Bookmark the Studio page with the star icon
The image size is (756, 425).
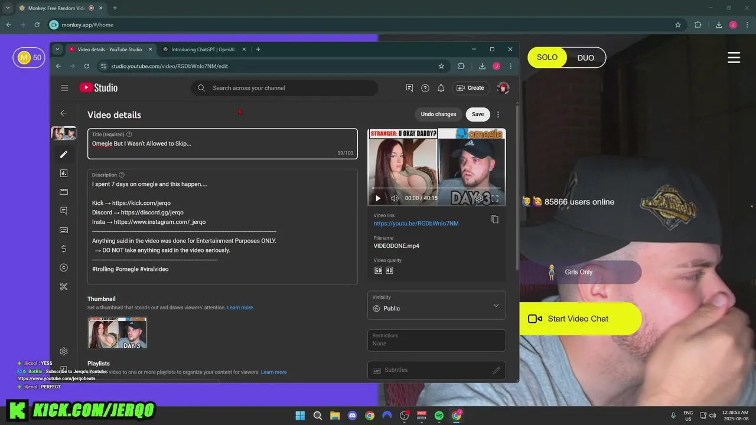coord(441,66)
